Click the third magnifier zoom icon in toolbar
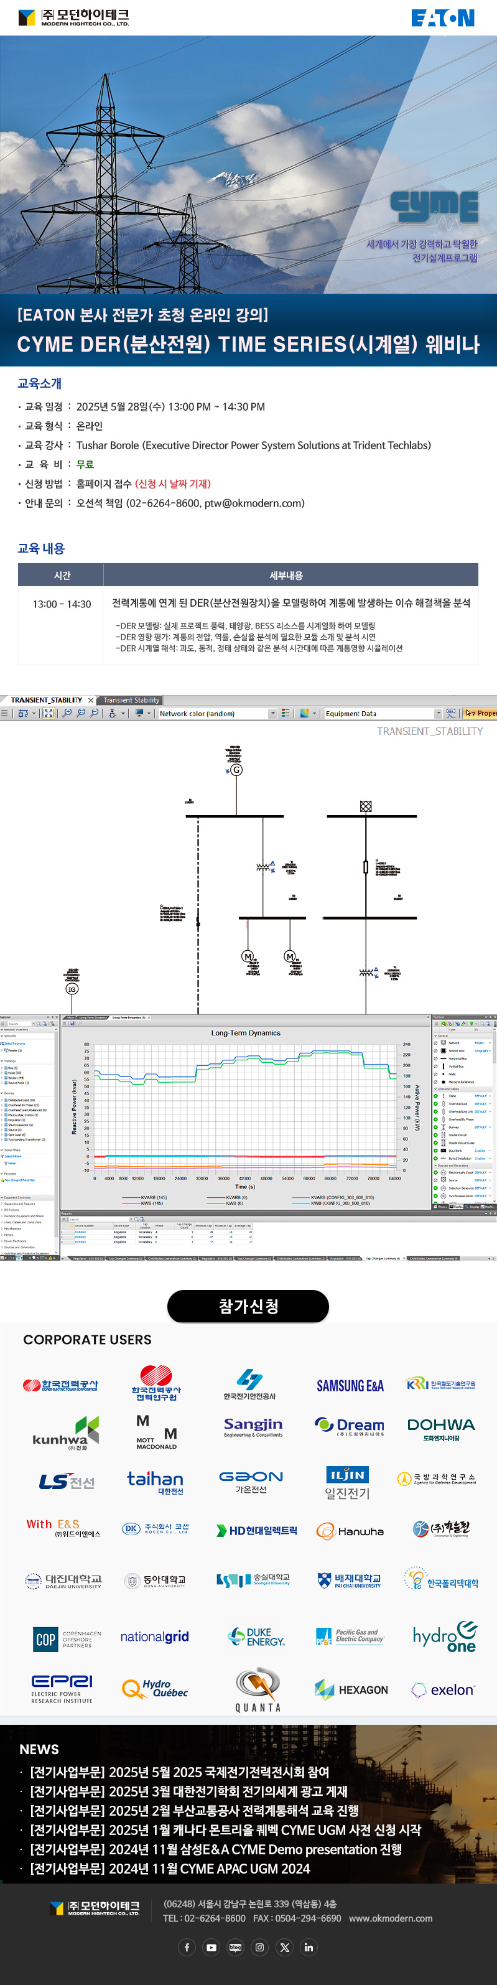The width and height of the screenshot is (497, 1985). pos(94,714)
